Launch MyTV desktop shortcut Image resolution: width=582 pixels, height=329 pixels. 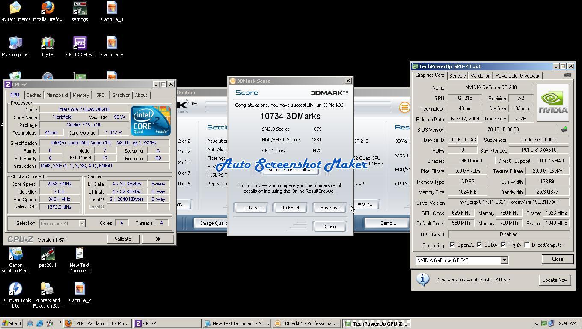(x=48, y=47)
